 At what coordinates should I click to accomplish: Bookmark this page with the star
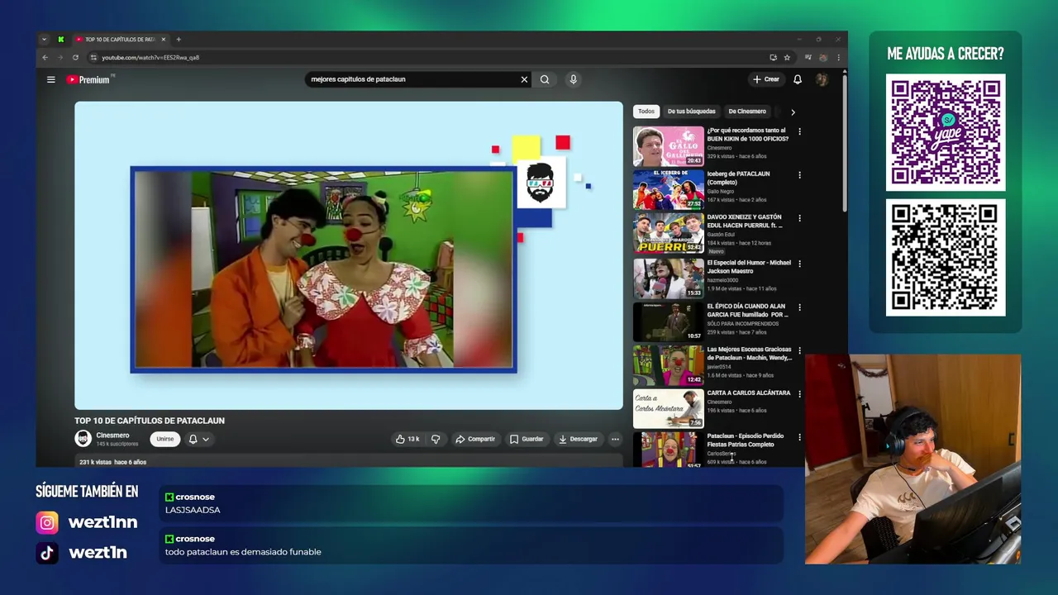coord(787,57)
